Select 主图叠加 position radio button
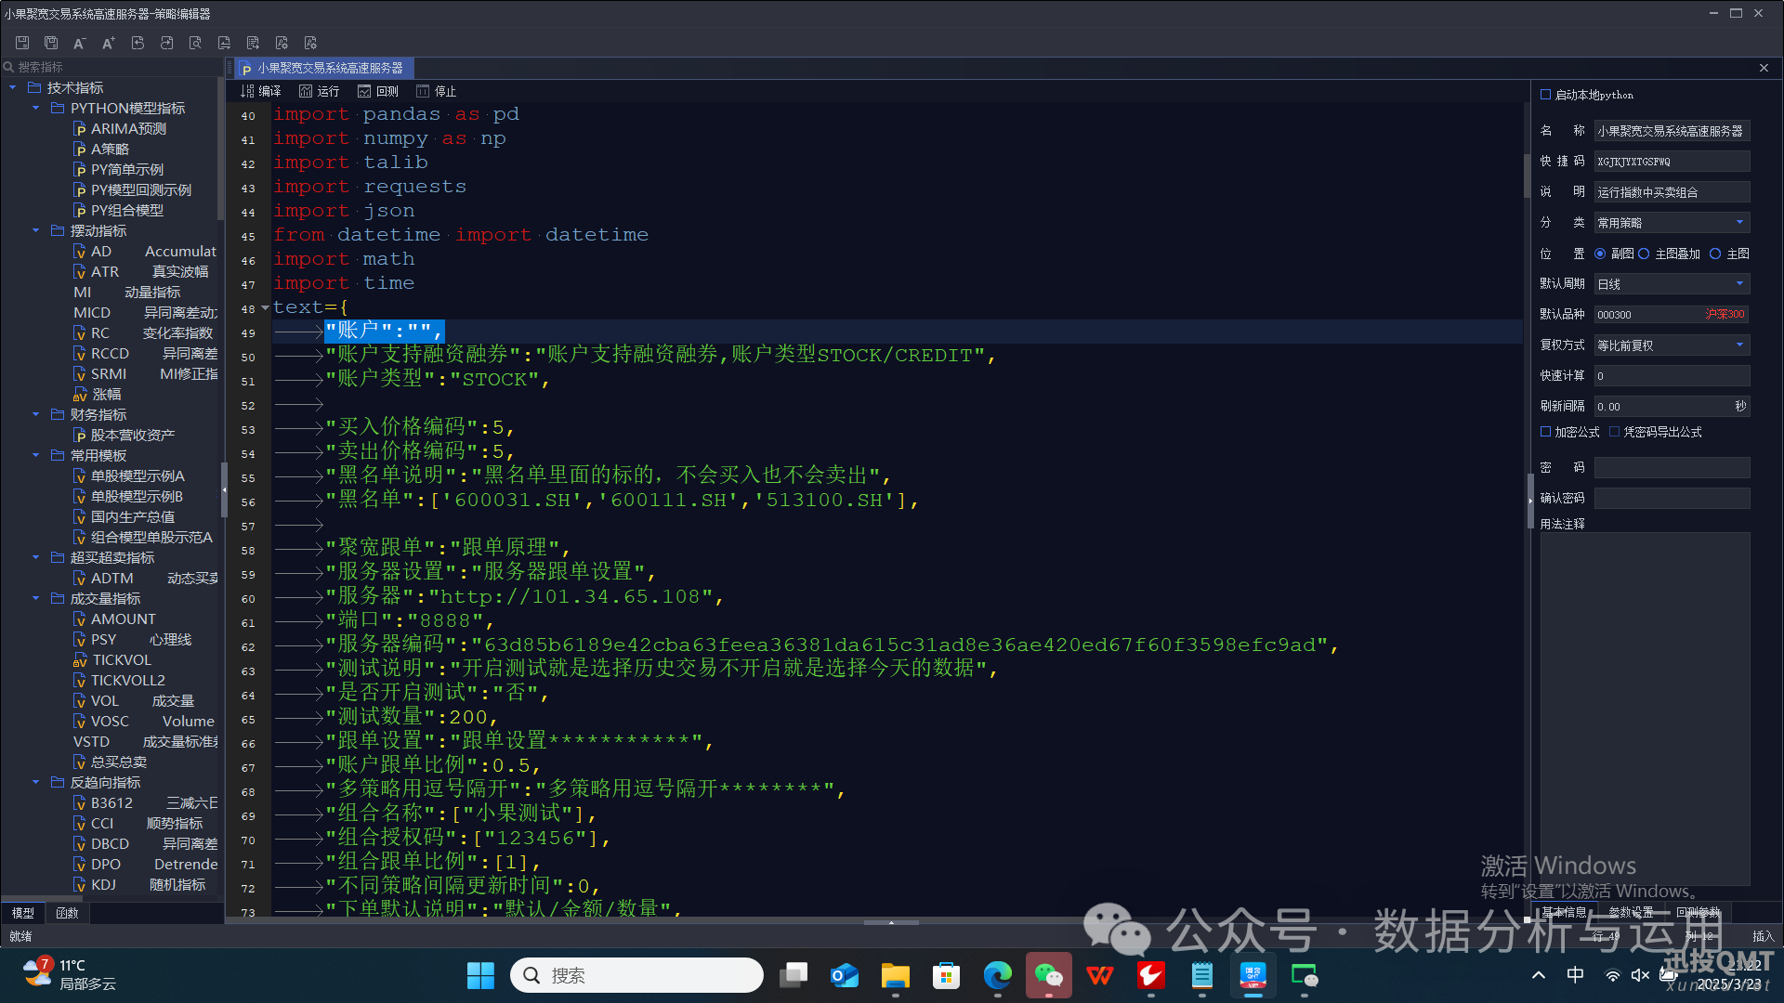Image resolution: width=1784 pixels, height=1003 pixels. pyautogui.click(x=1644, y=254)
